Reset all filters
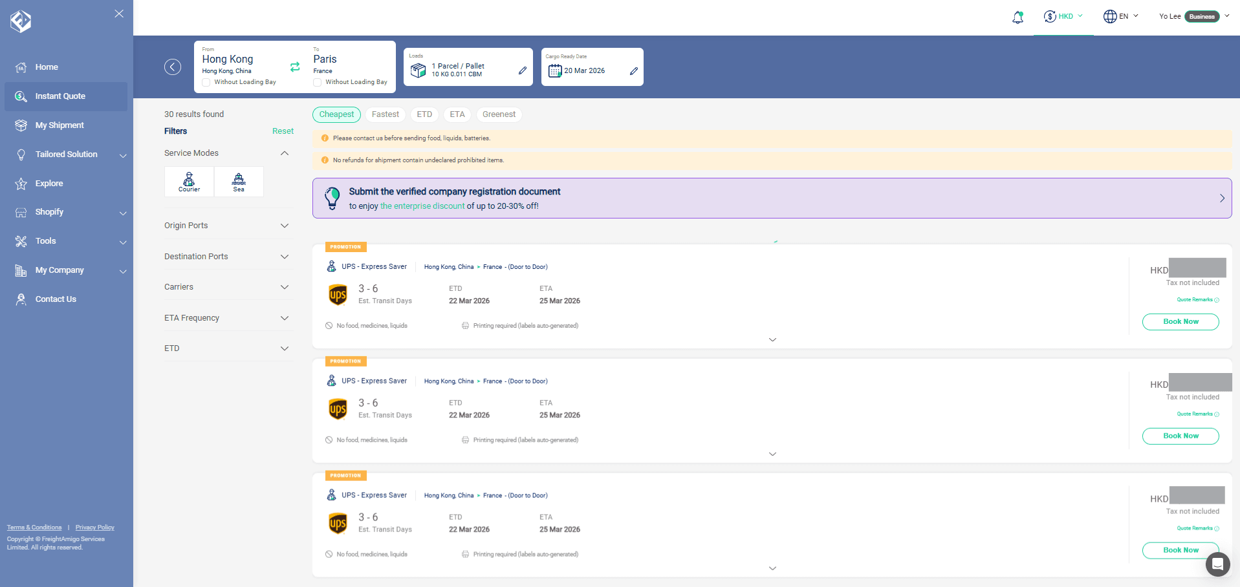 [283, 131]
